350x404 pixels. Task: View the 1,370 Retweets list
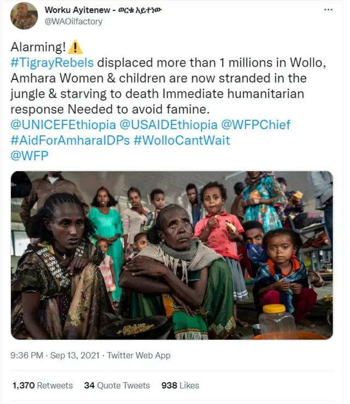[x=42, y=385]
